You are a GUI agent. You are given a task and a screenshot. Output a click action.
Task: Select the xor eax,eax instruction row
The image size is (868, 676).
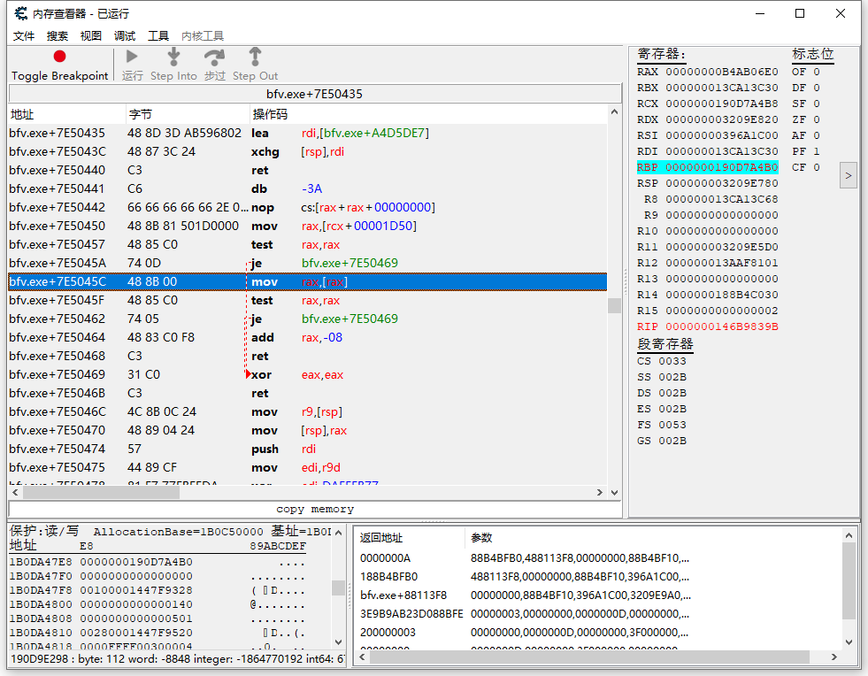(x=308, y=375)
